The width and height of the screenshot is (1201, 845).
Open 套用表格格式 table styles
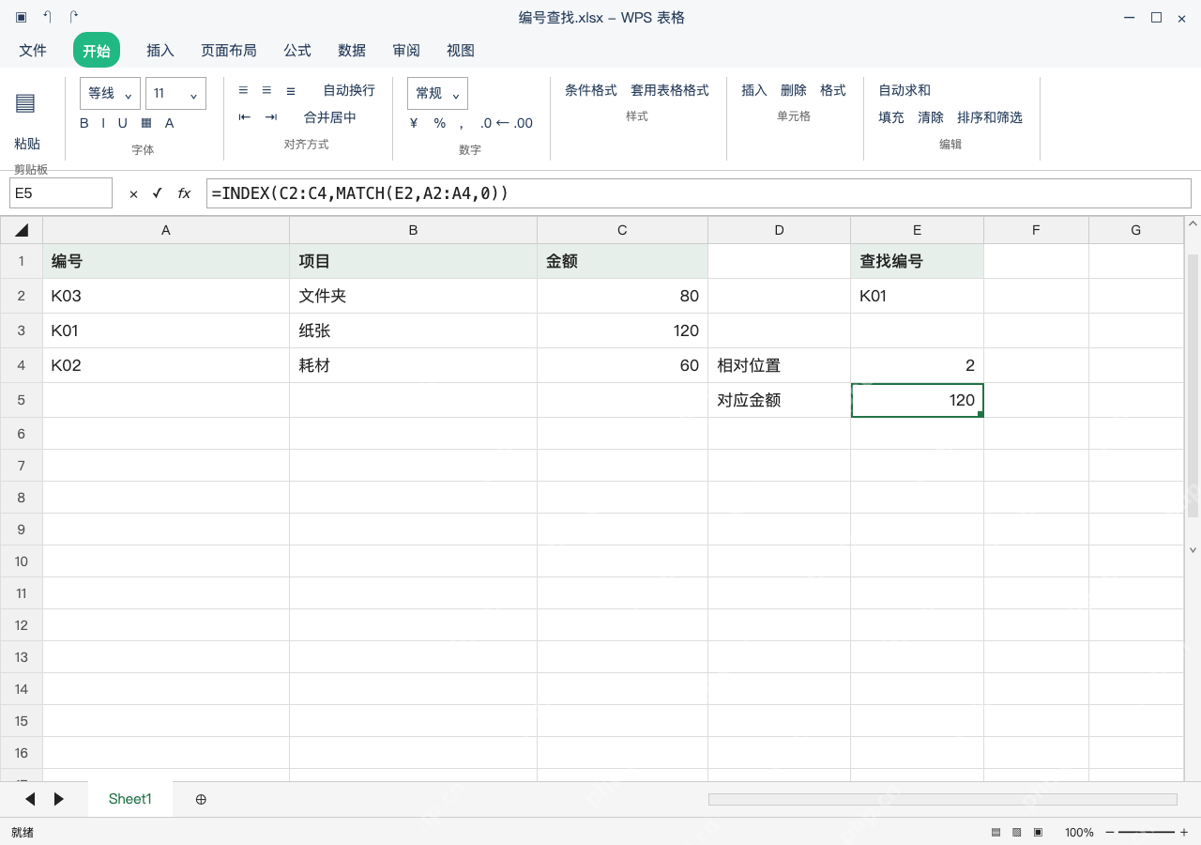670,90
